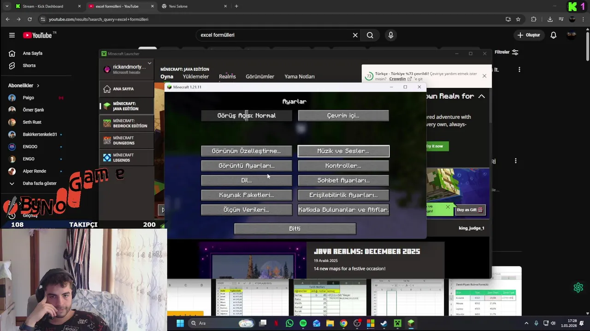
Task: Click the YouTube search magnifier button
Action: tap(370, 35)
